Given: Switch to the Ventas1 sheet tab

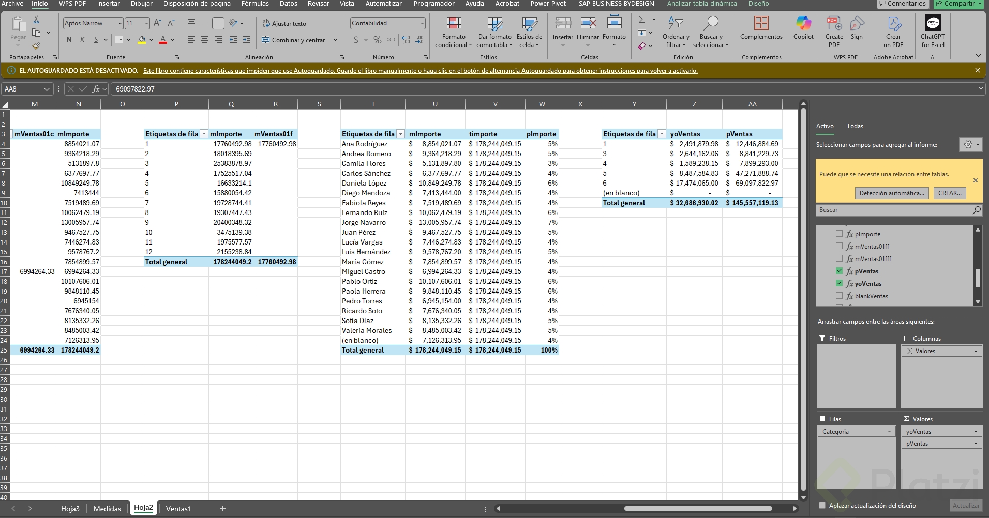Looking at the screenshot, I should pos(178,509).
